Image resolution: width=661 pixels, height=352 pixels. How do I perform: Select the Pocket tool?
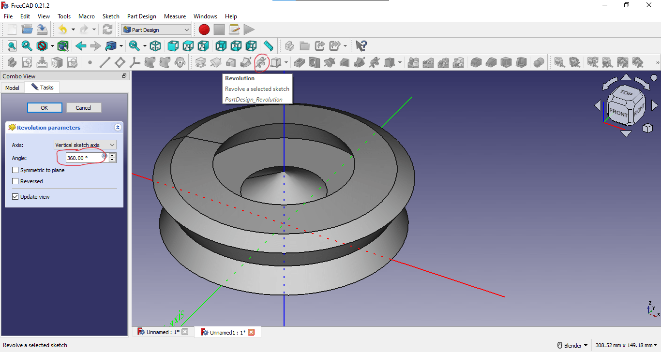[x=299, y=62]
